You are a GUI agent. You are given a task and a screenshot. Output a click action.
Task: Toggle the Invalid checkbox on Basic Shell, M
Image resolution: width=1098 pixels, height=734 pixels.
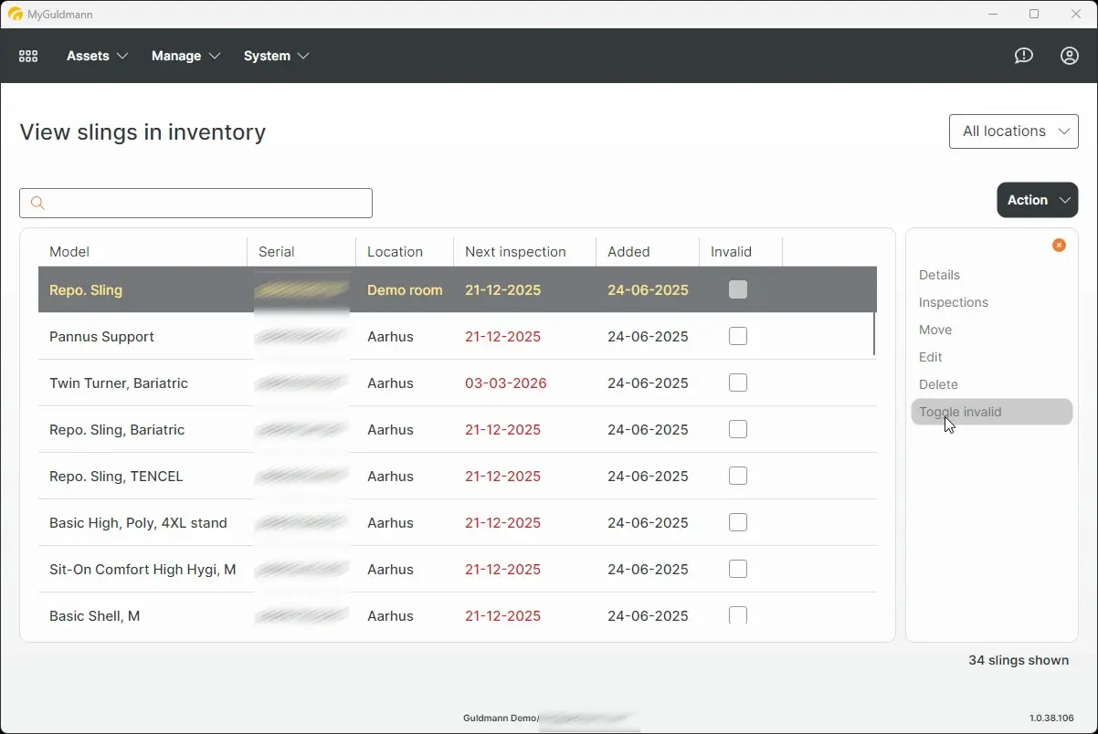tap(737, 615)
